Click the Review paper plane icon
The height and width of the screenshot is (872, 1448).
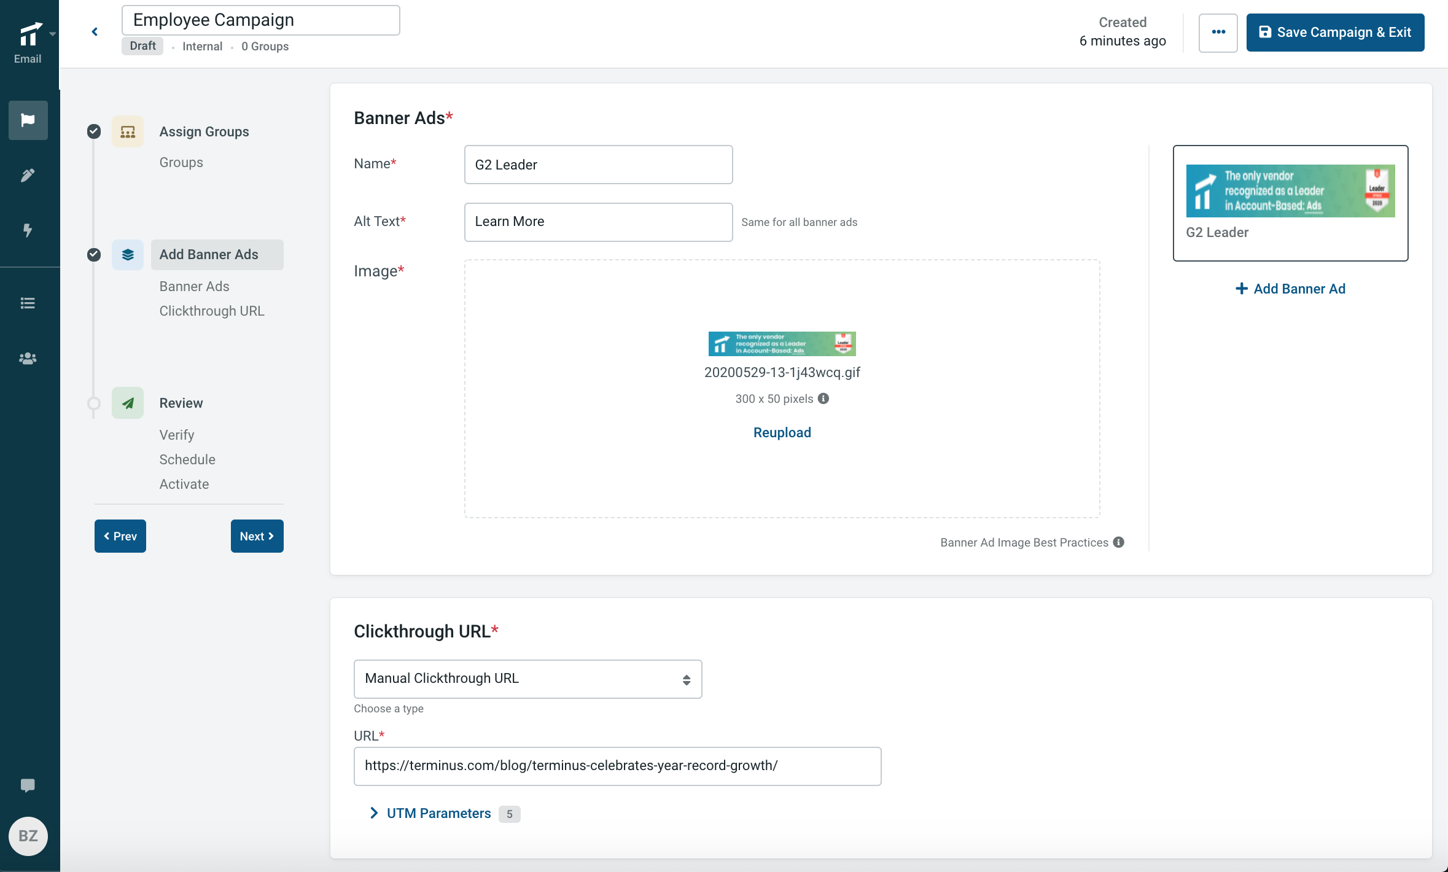coord(128,403)
